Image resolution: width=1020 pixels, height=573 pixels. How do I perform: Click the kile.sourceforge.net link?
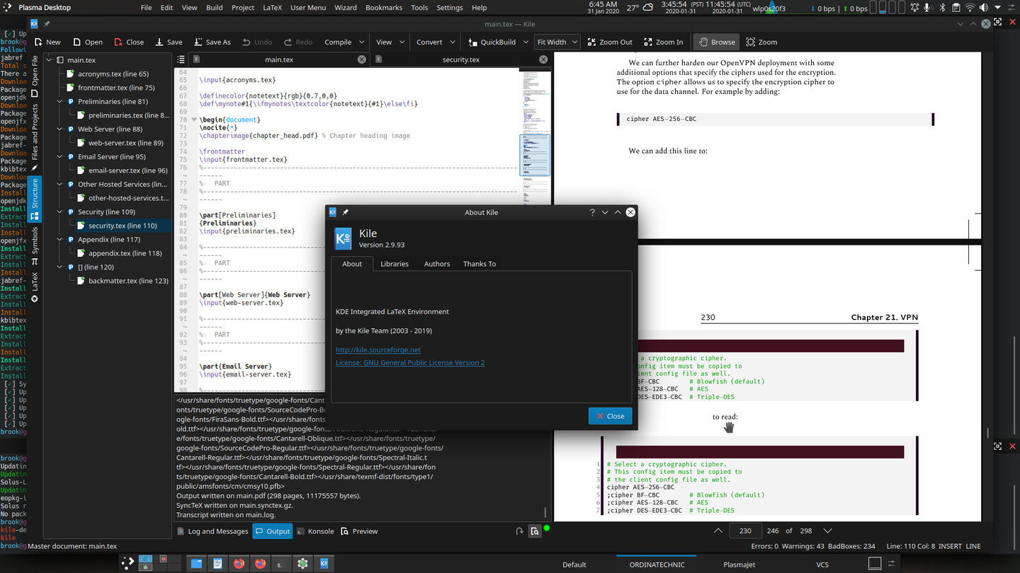pyautogui.click(x=378, y=349)
